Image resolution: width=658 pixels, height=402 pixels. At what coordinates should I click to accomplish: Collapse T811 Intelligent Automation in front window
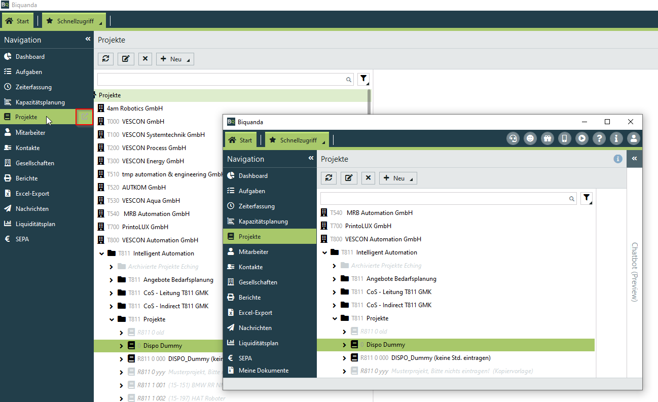point(324,252)
